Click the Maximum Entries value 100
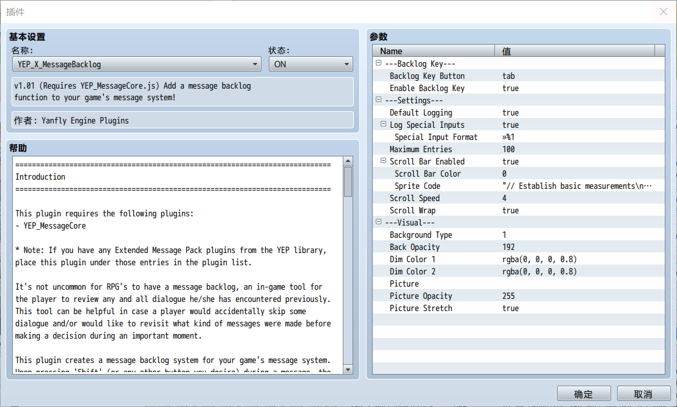677x407 pixels. 508,149
